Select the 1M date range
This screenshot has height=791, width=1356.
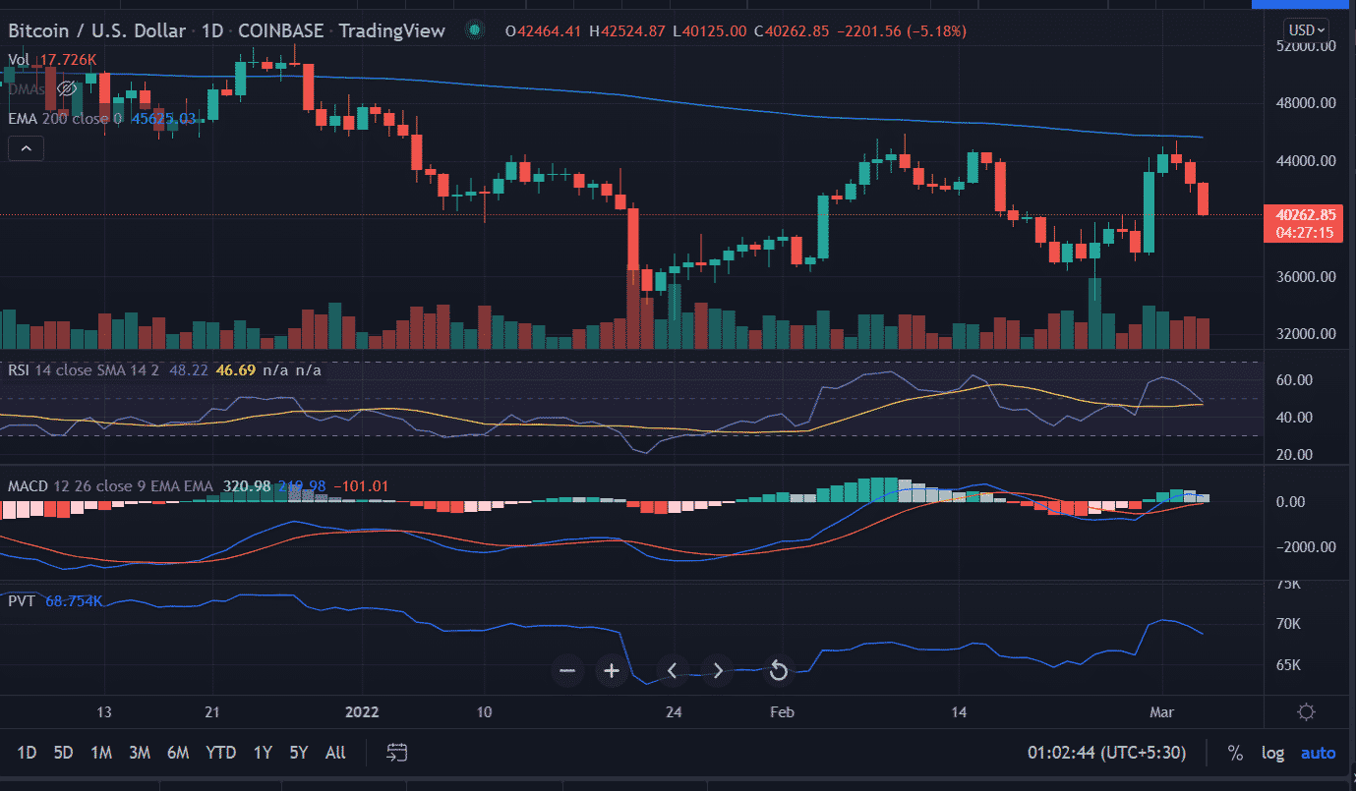[x=100, y=753]
